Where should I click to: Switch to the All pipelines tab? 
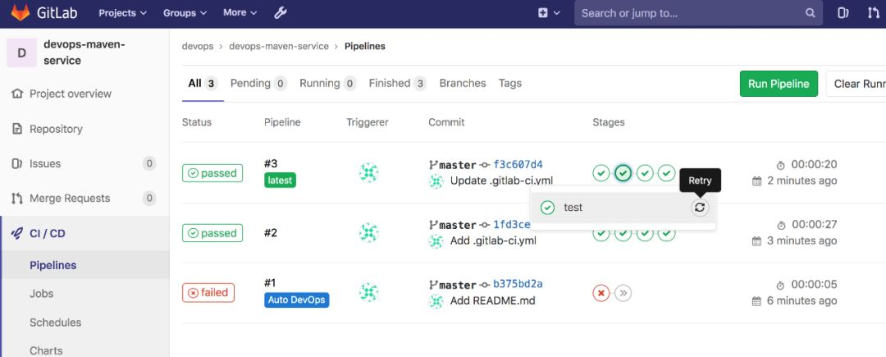point(203,84)
